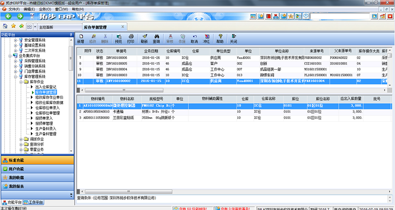Pin the 功能平台 side panel
Image resolution: width=395 pixels, height=210 pixels.
[x=70, y=35]
